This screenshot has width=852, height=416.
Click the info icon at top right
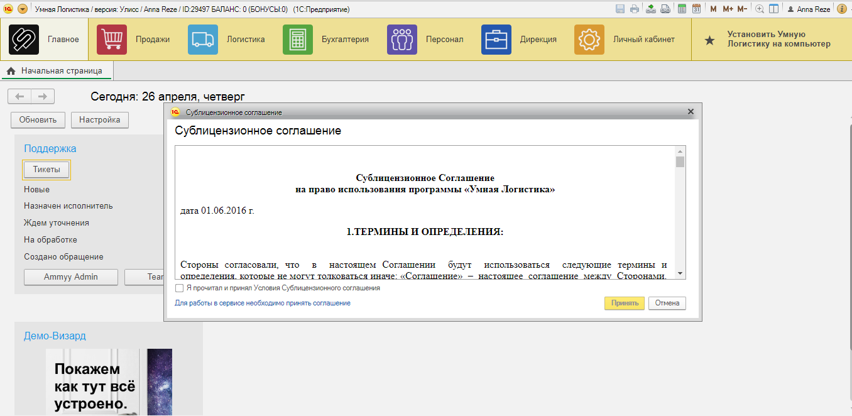coord(841,9)
